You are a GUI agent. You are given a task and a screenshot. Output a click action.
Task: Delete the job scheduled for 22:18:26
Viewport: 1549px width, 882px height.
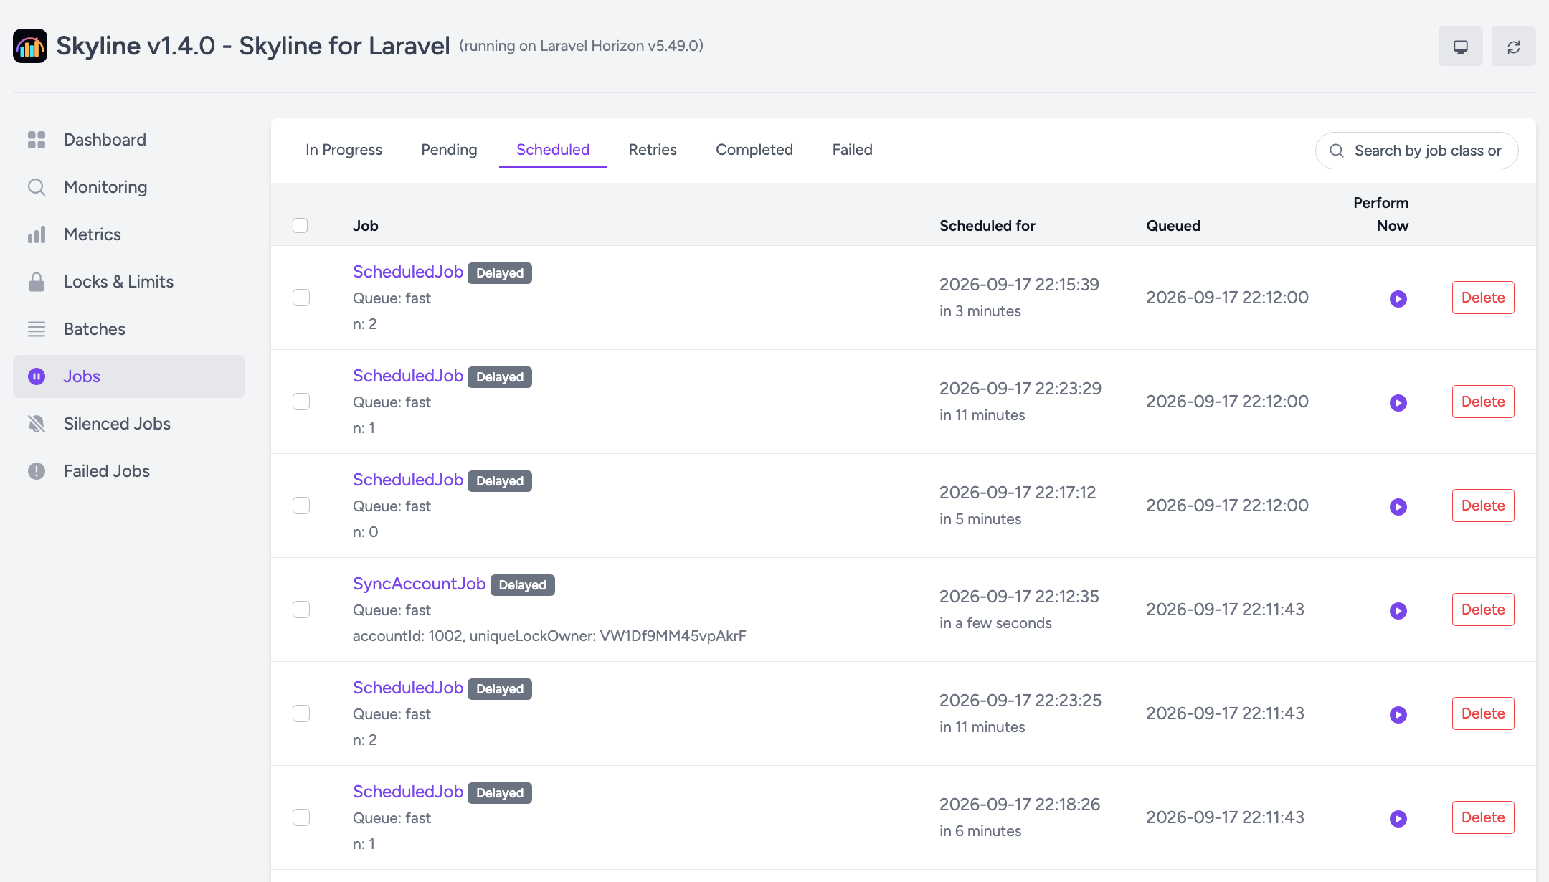pos(1483,817)
